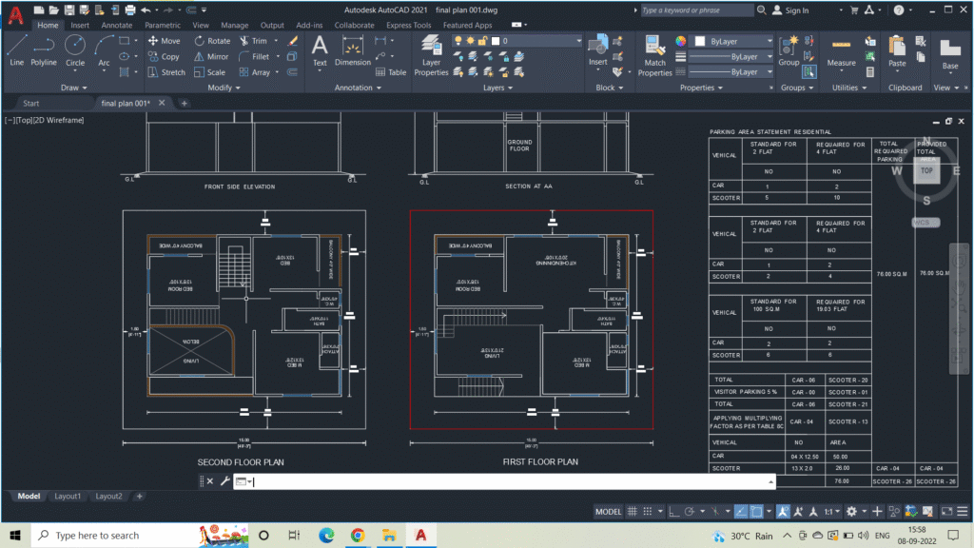
Task: Select the Circle tool
Action: tap(75, 50)
